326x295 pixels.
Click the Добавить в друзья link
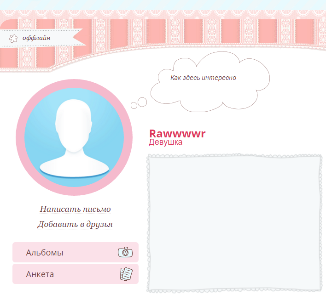(75, 224)
